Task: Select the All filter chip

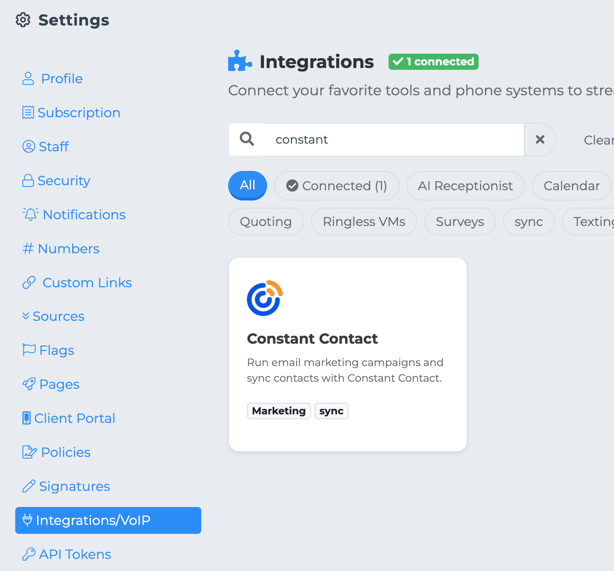Action: pos(247,185)
